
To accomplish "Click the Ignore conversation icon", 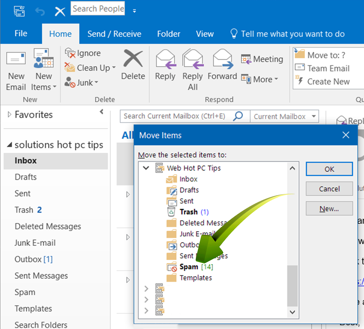I will tap(70, 53).
